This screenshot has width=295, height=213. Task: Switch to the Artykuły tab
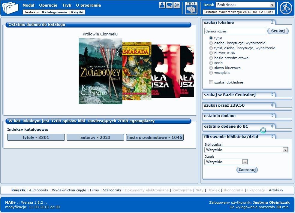coord(276,190)
